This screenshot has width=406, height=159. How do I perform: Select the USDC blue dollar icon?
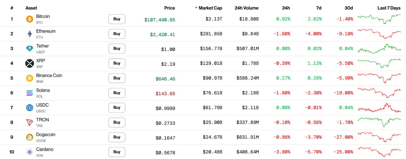tap(29, 108)
